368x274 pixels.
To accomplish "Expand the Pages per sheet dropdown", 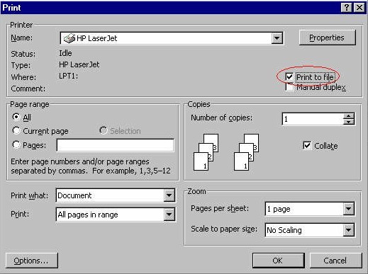I will coord(348,209).
